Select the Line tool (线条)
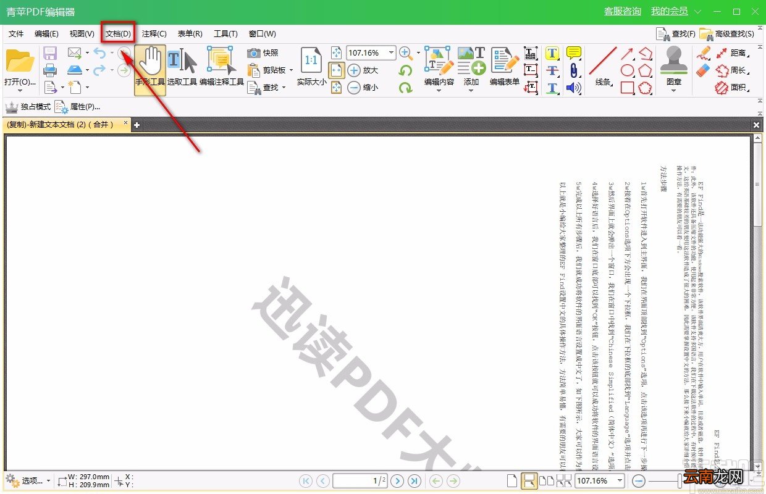This screenshot has width=766, height=494. coord(603,67)
